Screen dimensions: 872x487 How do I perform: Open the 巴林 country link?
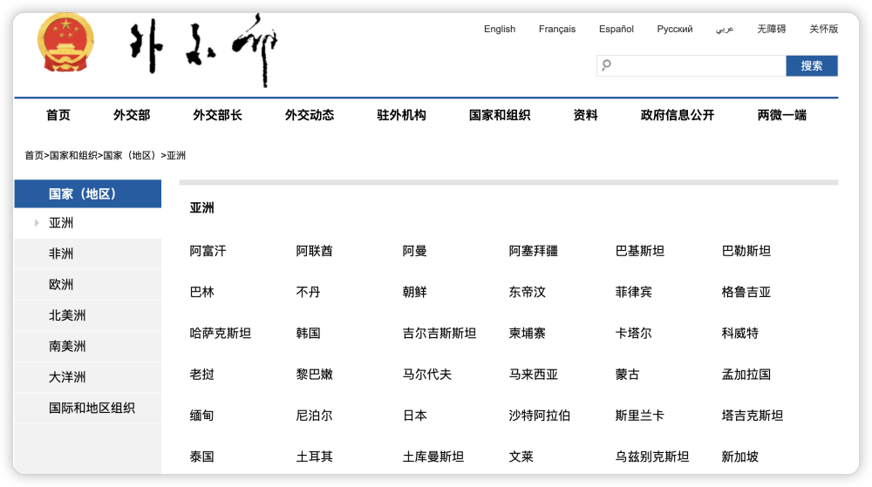tap(202, 292)
